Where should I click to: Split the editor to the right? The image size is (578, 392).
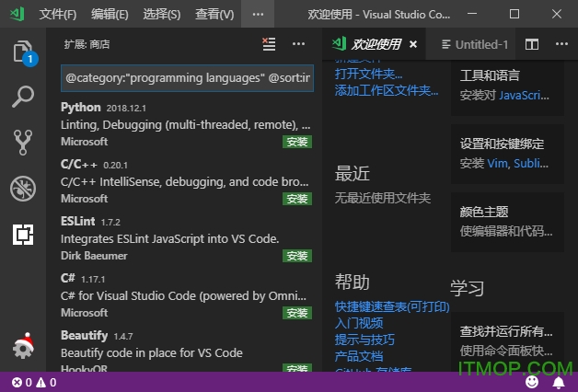532,44
